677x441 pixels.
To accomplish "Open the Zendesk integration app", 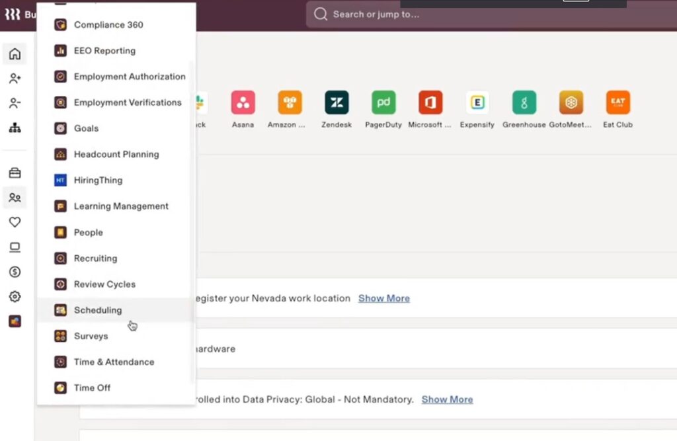I will pos(336,103).
